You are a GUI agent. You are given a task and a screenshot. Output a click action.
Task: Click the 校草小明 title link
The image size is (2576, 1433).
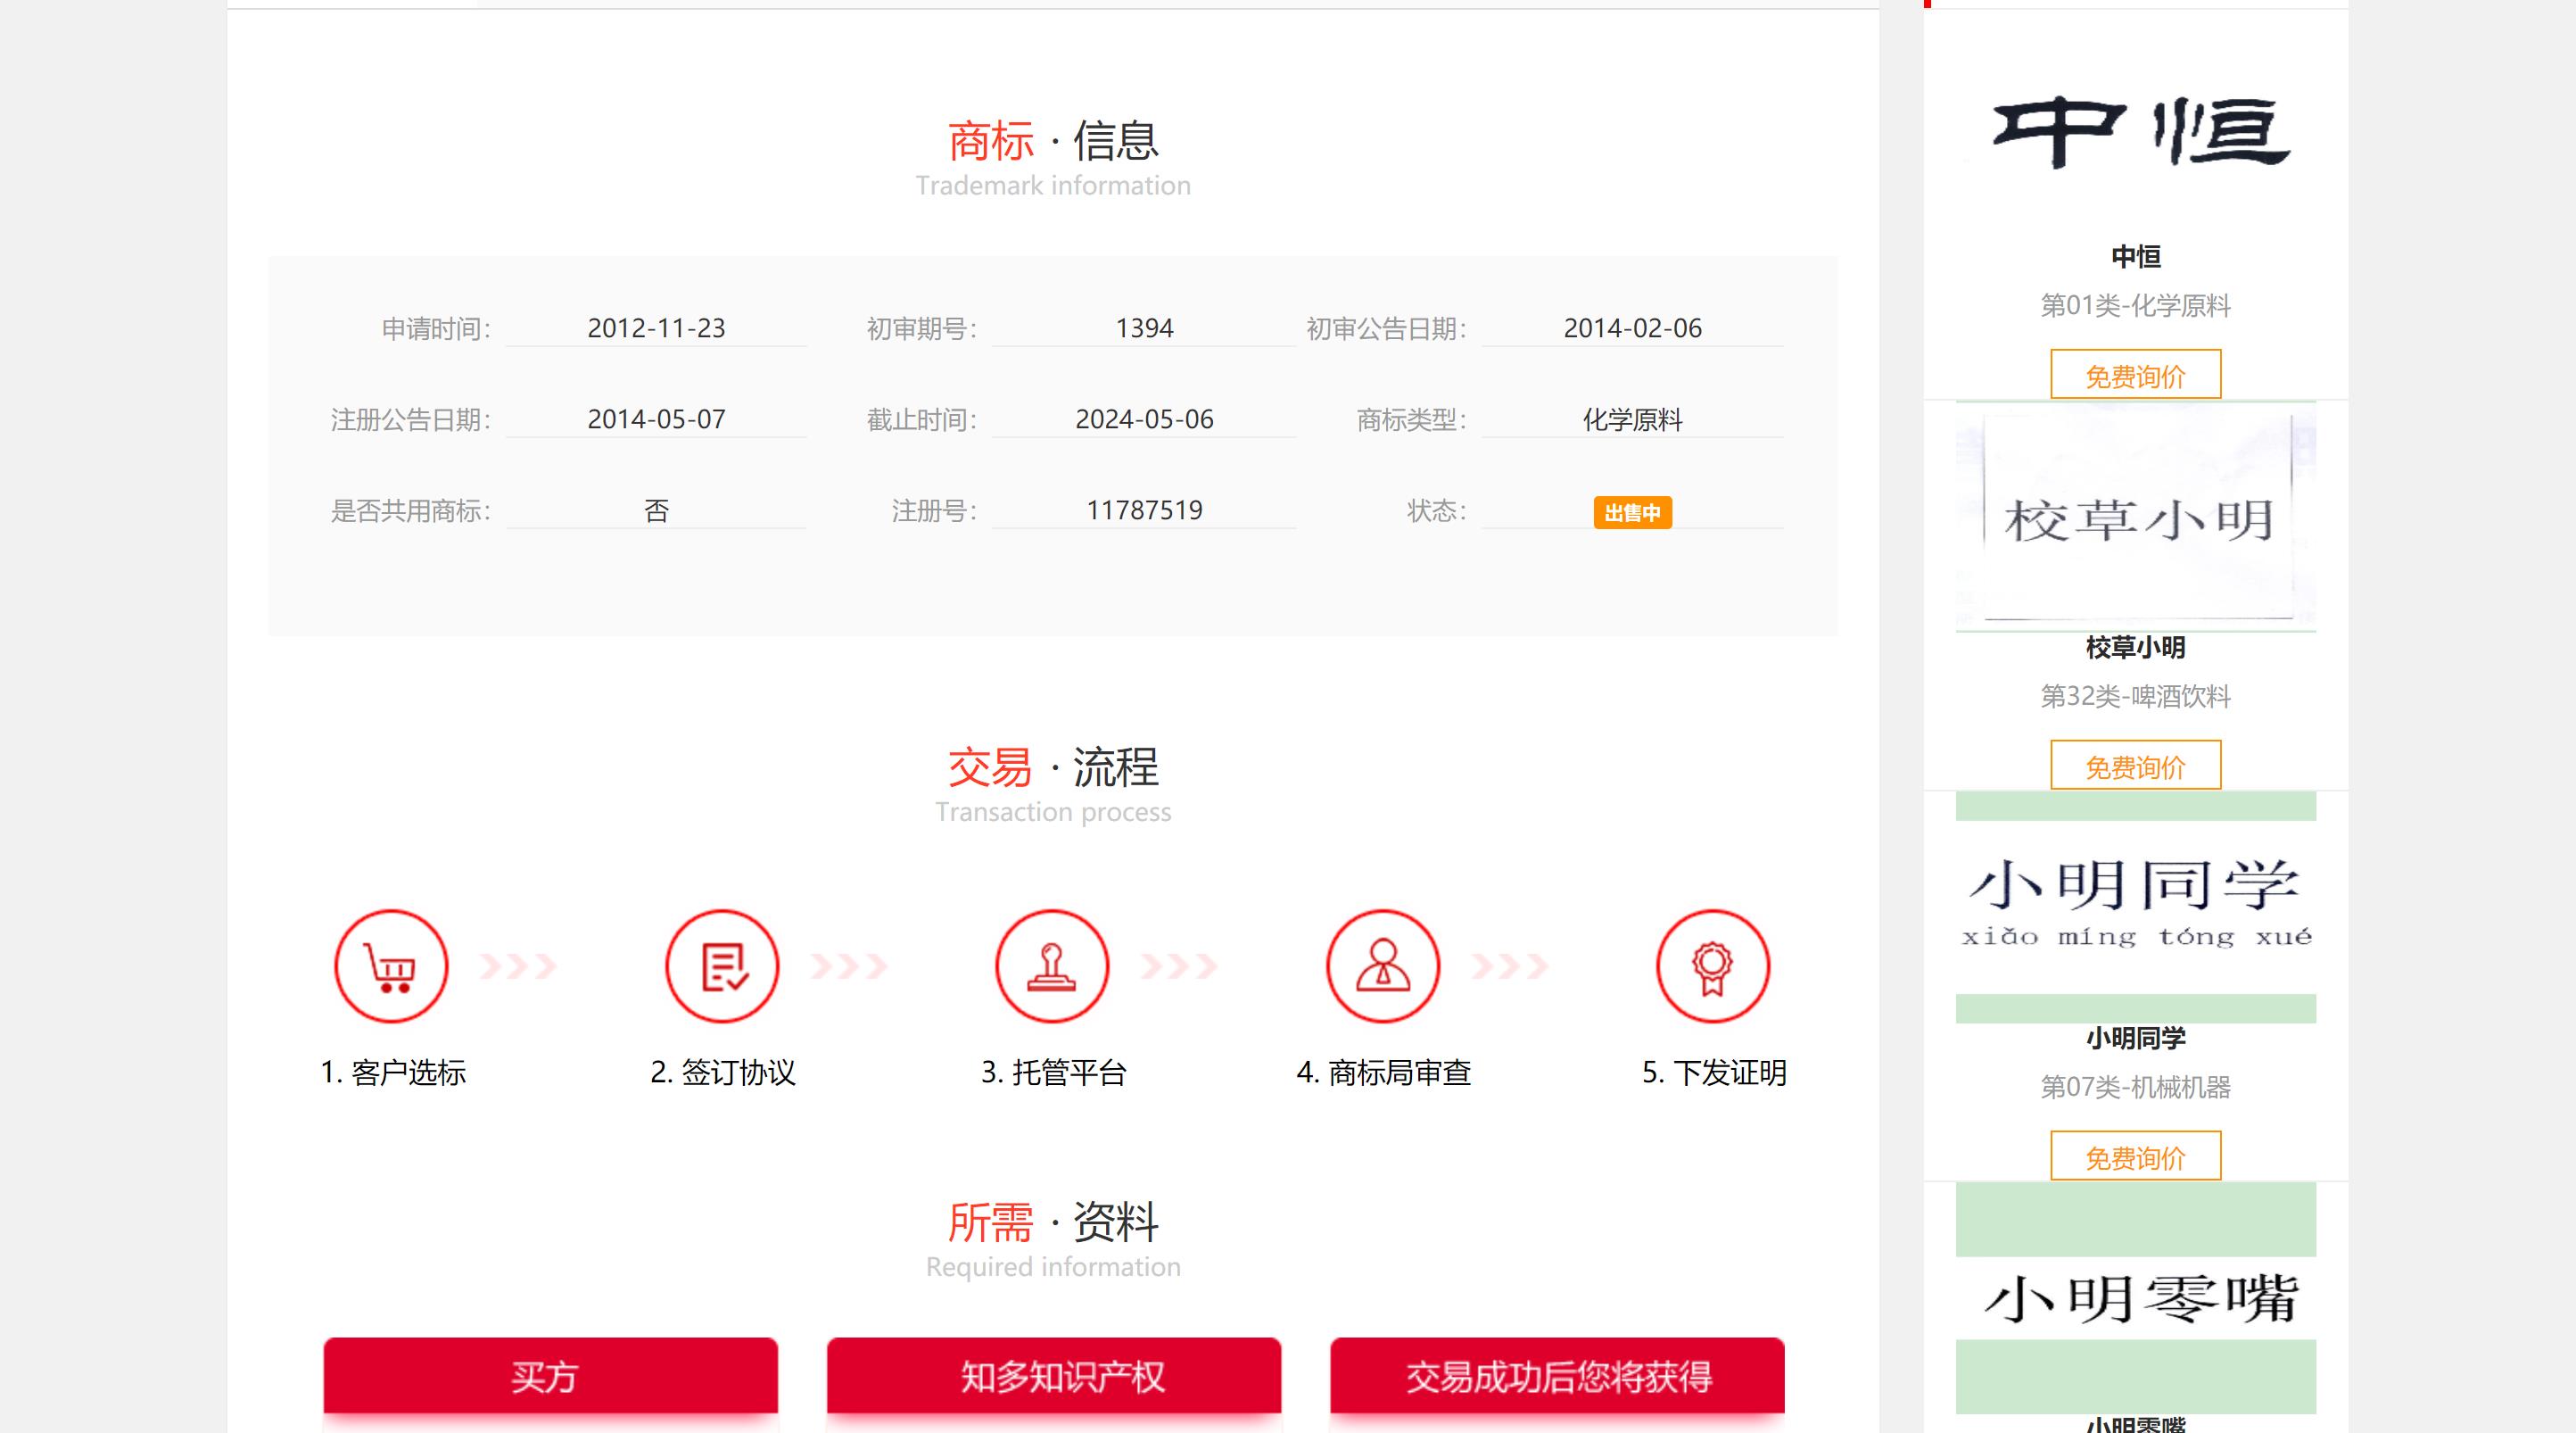(2136, 648)
